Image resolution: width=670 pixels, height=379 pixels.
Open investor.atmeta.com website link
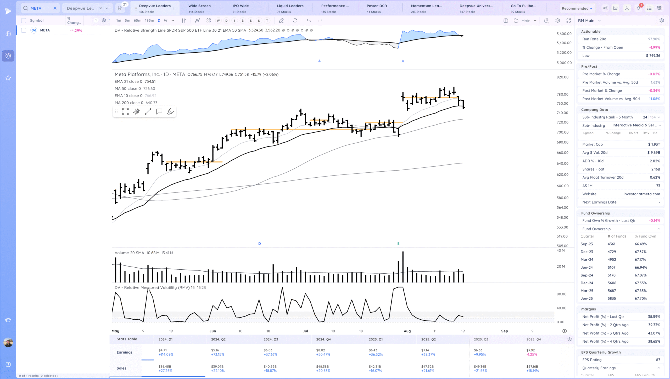click(x=642, y=194)
